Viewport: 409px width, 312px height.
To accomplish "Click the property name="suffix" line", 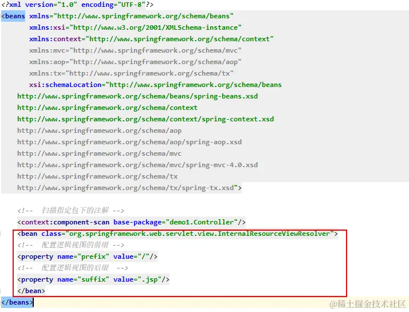I will [93, 280].
